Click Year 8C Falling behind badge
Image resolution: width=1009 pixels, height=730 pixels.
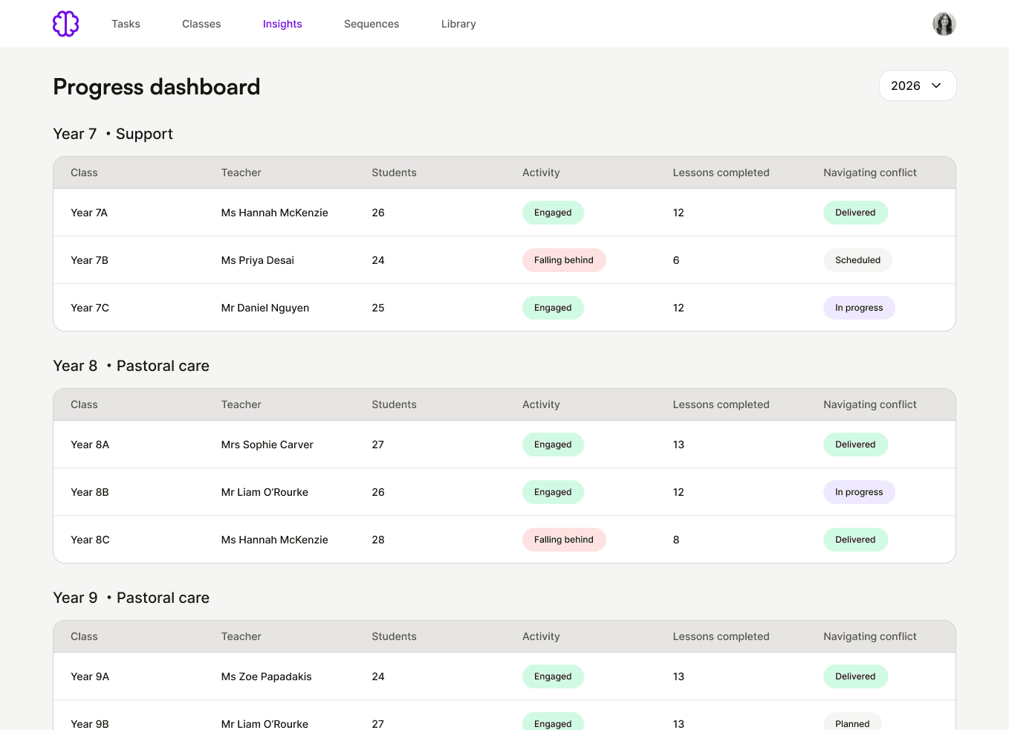click(x=564, y=540)
